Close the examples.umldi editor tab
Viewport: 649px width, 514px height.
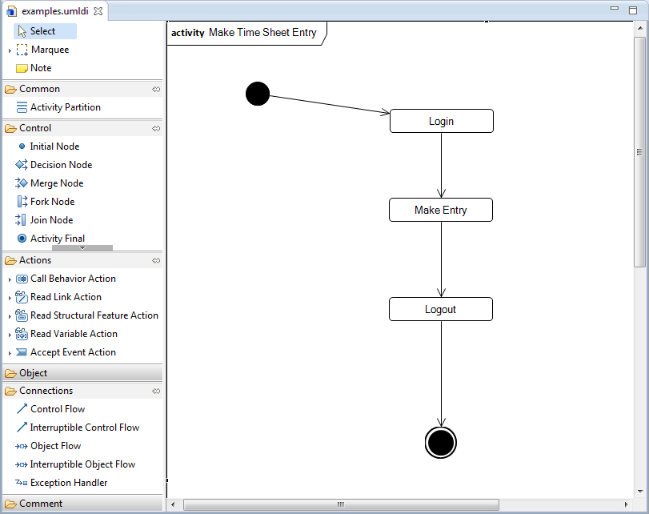click(x=98, y=11)
